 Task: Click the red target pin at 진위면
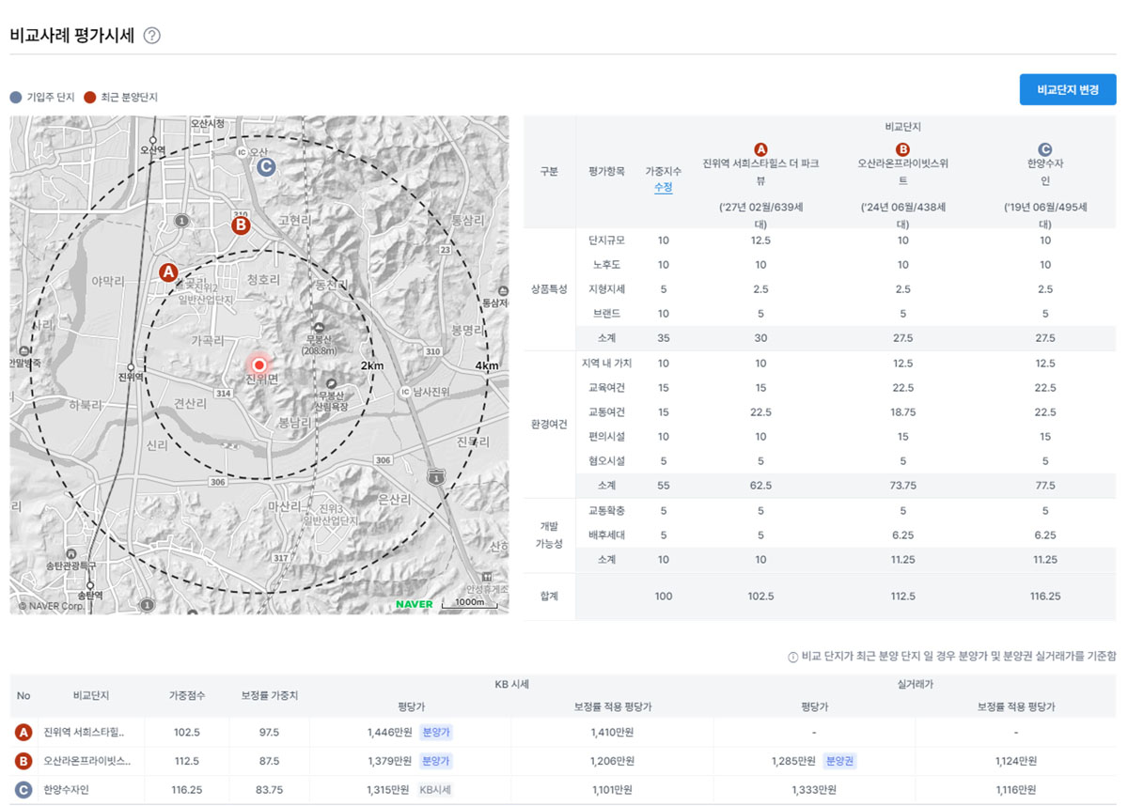(x=260, y=364)
